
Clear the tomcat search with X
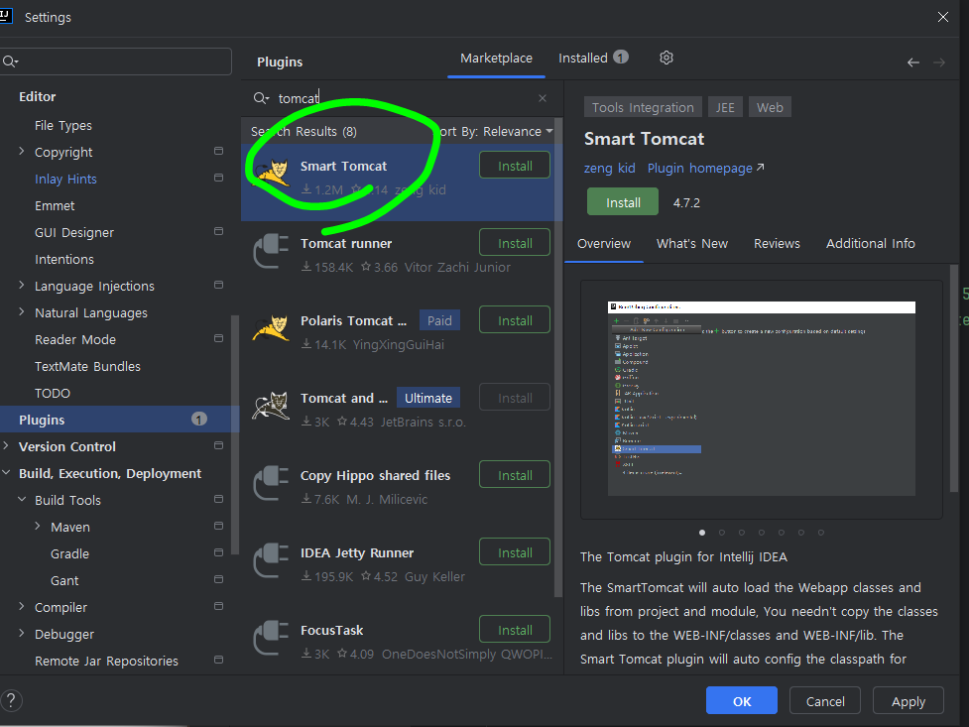coord(542,98)
